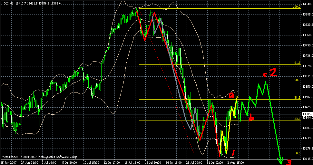313x165 pixels.
Task: Click the 12 Jul 17:00 time label
Action: [x=112, y=163]
